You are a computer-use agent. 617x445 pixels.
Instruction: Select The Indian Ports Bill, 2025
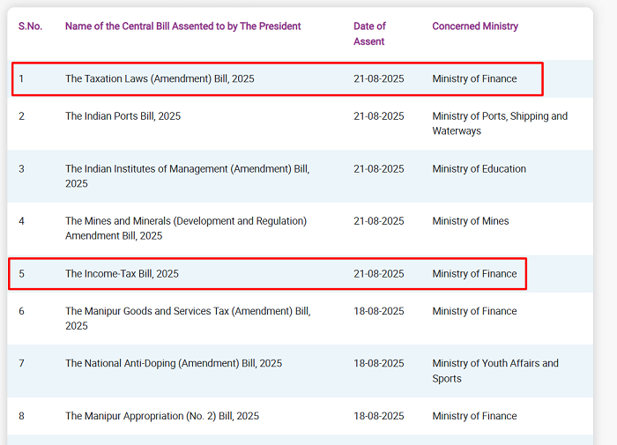123,116
